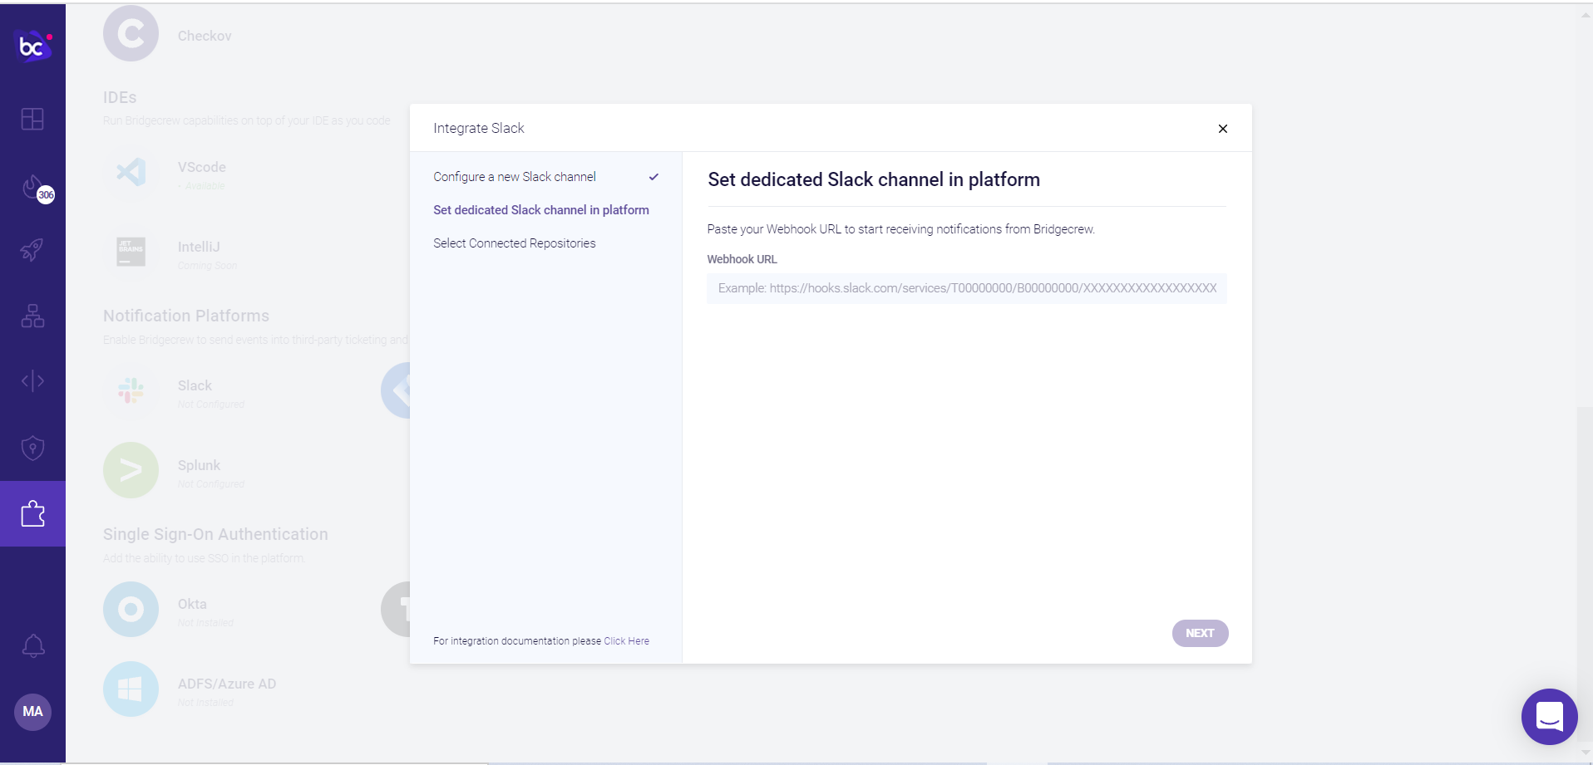Click the 'ADFS/Azure AD' integration name text
1593x765 pixels.
227,684
